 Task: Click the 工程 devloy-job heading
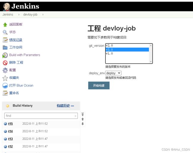112,29
